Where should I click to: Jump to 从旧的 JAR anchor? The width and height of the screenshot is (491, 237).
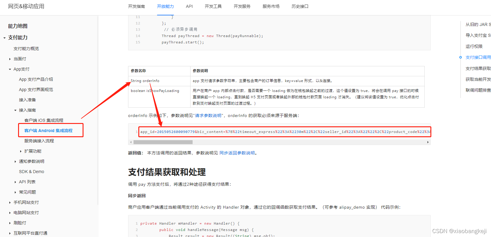(478, 24)
